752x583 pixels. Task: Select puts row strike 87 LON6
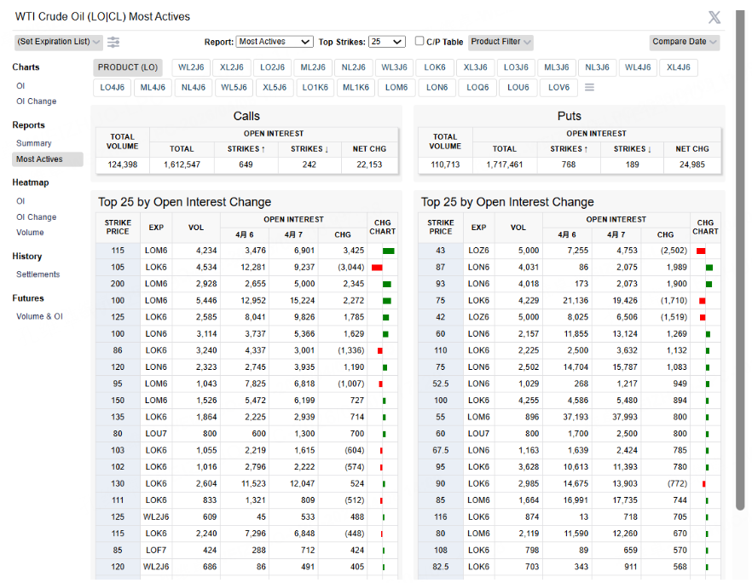pos(570,268)
